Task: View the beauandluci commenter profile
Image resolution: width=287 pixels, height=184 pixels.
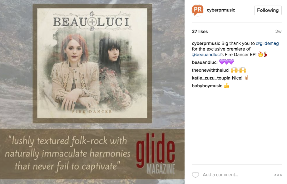Action: [x=205, y=62]
